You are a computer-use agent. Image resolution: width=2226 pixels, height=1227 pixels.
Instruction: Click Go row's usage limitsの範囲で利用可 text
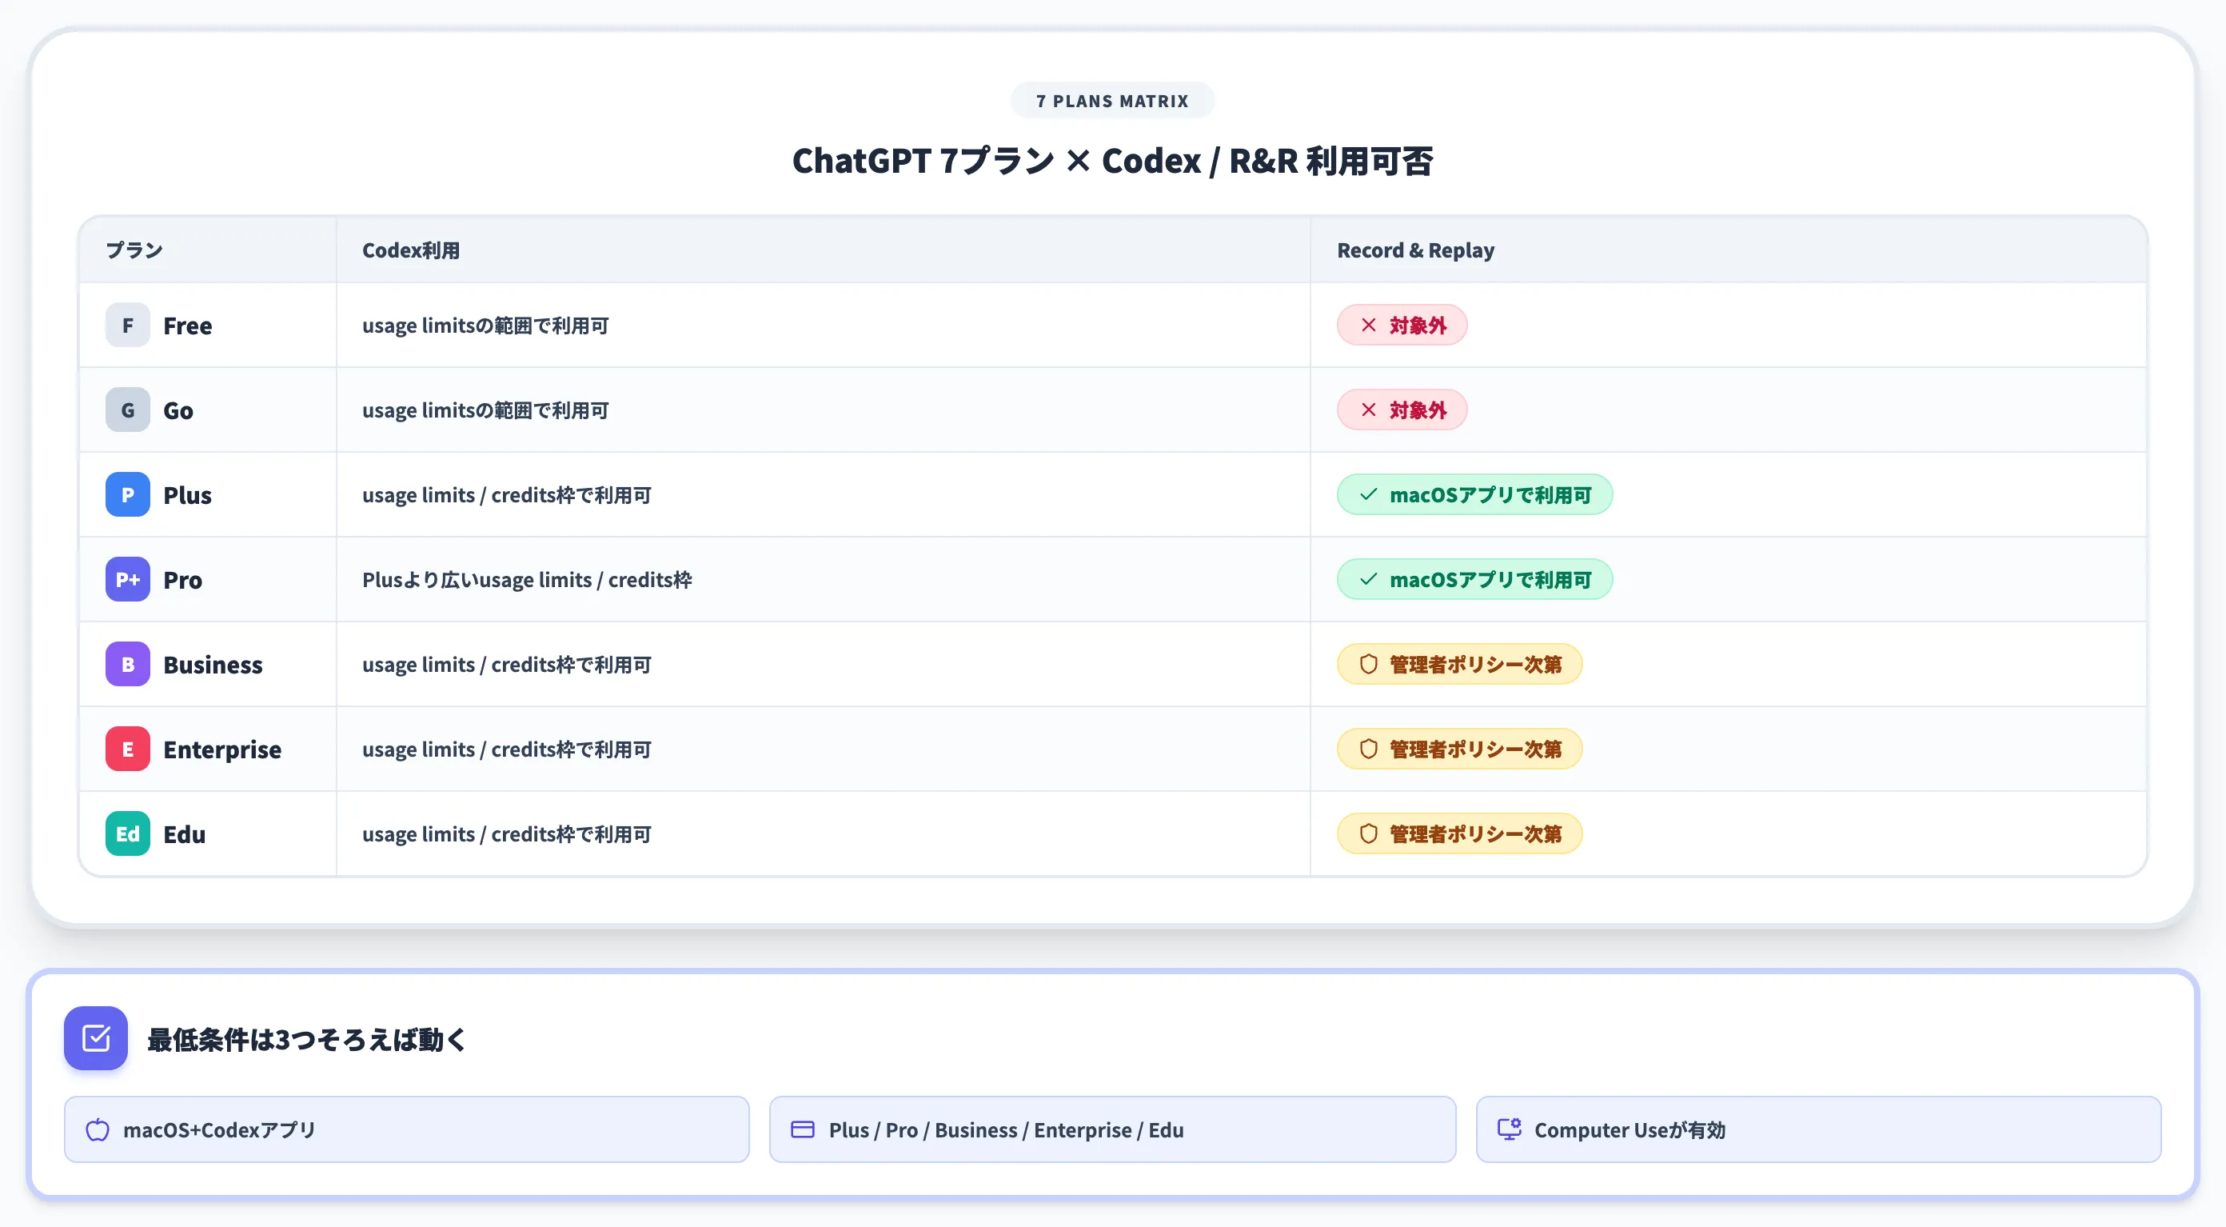[x=485, y=410]
